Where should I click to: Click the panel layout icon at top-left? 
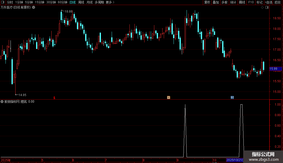3,2
